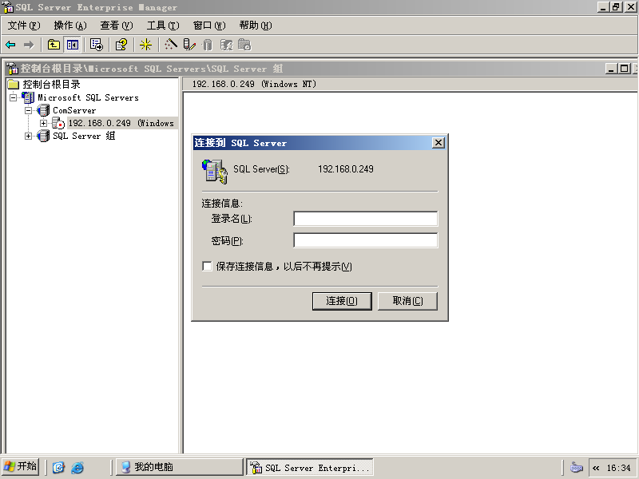Expand hidden tray icons chevron
Image resolution: width=639 pixels, height=479 pixels.
596,468
